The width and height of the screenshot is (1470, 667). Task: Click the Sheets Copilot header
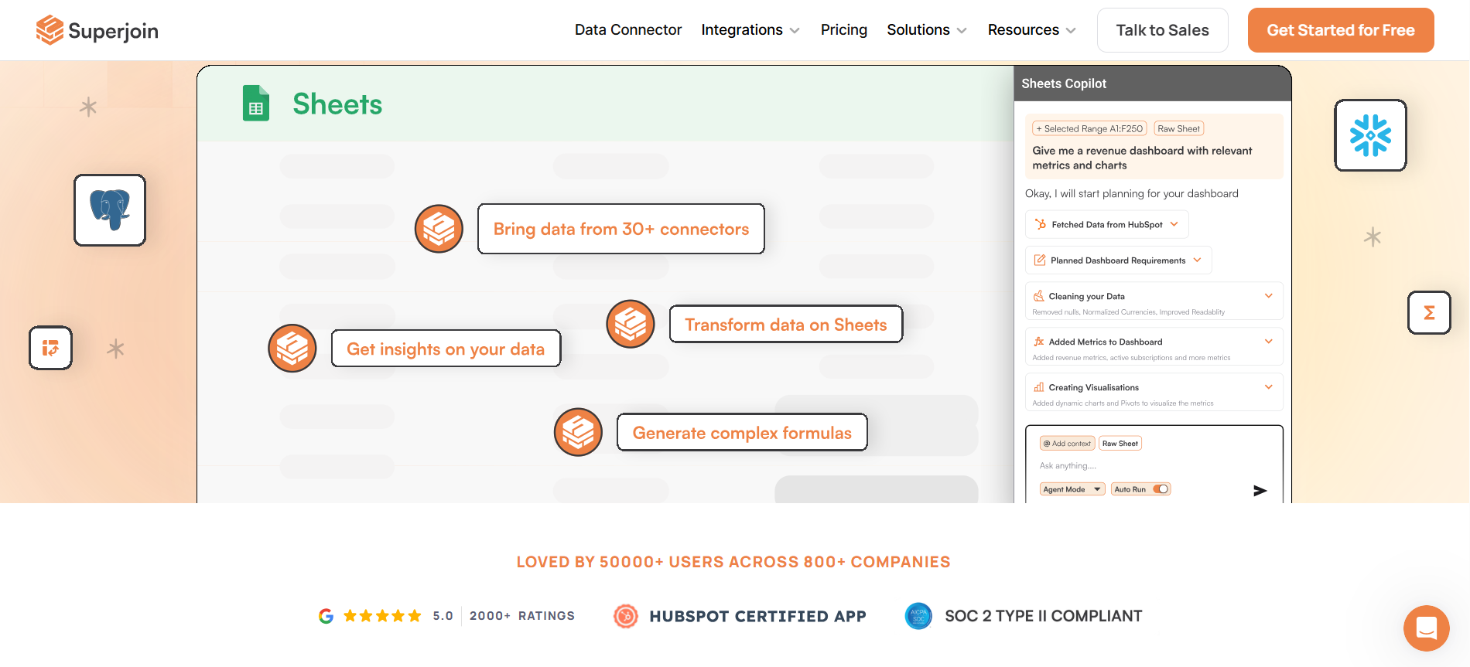click(x=1152, y=83)
